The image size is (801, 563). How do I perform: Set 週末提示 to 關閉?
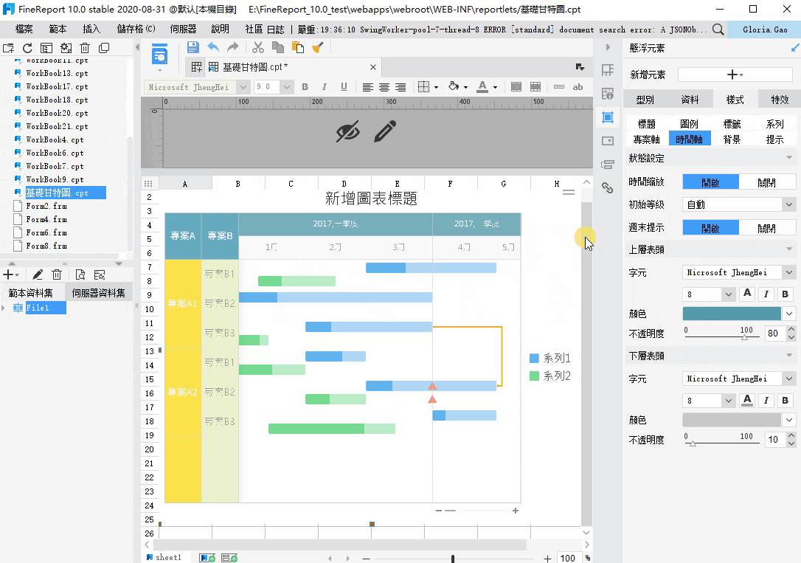tap(767, 228)
